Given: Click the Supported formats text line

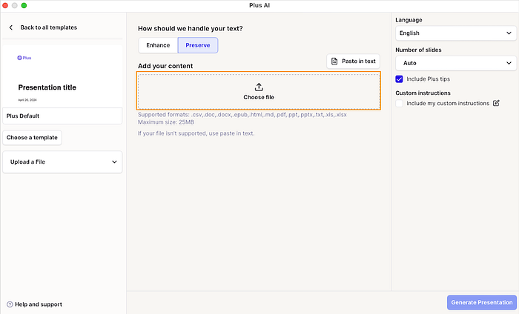Looking at the screenshot, I should (x=242, y=115).
